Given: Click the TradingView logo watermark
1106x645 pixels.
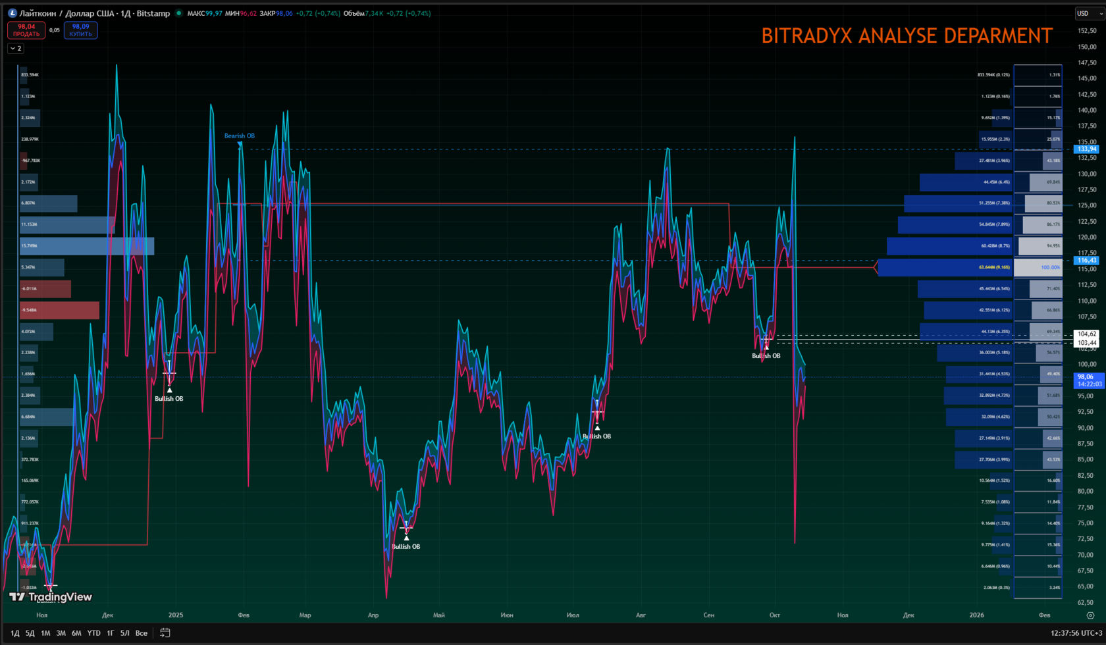Looking at the screenshot, I should [x=51, y=597].
